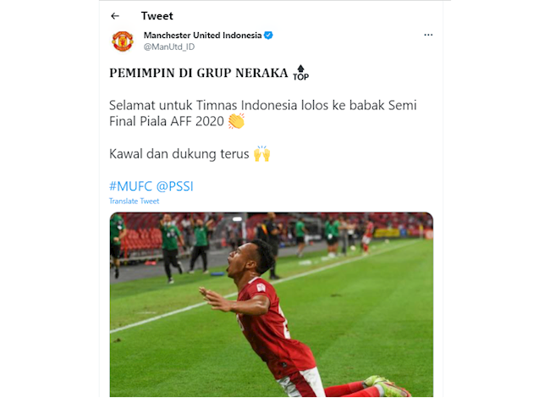Screen dimensions: 550x398
Task: Click the Kawal dan dukung terus text
Action: (179, 154)
